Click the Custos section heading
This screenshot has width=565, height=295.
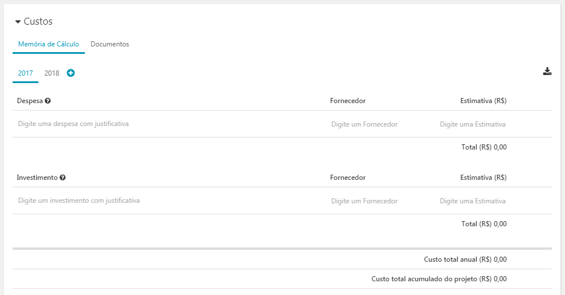pos(38,22)
